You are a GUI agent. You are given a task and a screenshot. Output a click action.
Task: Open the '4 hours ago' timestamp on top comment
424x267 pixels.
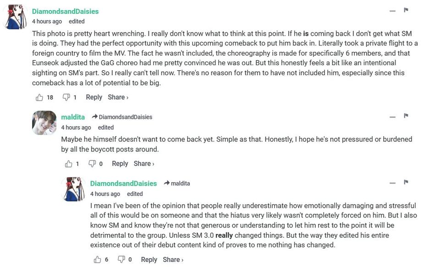pyautogui.click(x=47, y=22)
